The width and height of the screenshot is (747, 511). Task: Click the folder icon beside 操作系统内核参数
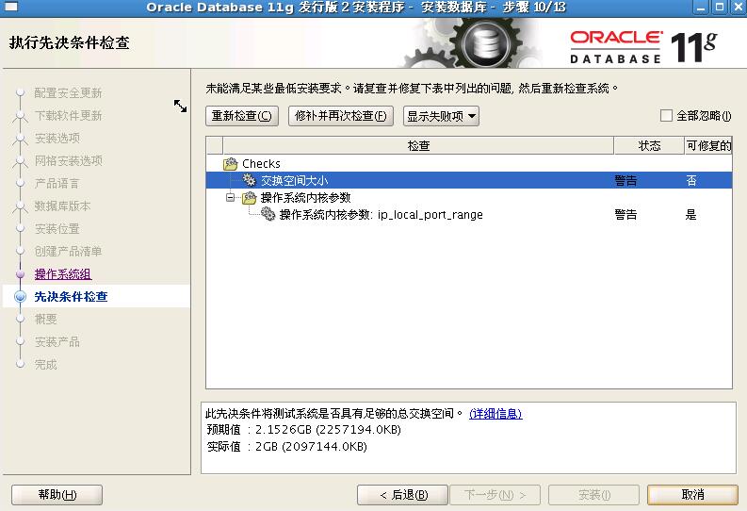coord(250,197)
